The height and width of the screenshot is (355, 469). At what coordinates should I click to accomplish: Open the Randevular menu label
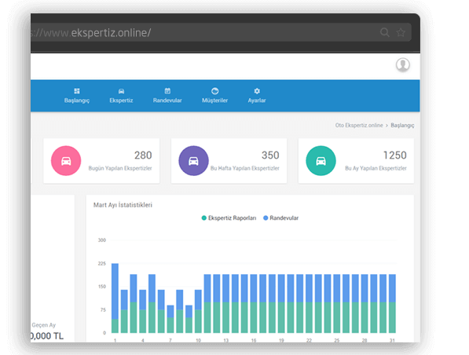point(167,101)
